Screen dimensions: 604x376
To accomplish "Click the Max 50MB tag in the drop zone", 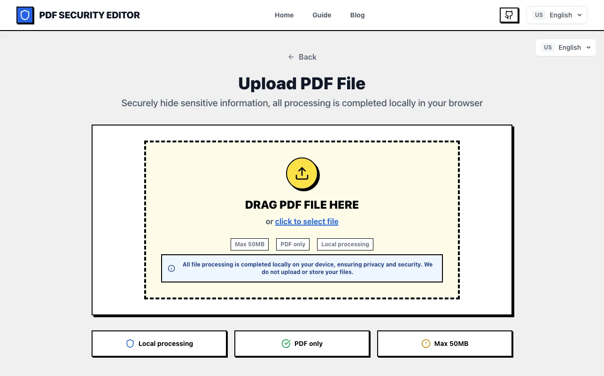I will (x=250, y=244).
